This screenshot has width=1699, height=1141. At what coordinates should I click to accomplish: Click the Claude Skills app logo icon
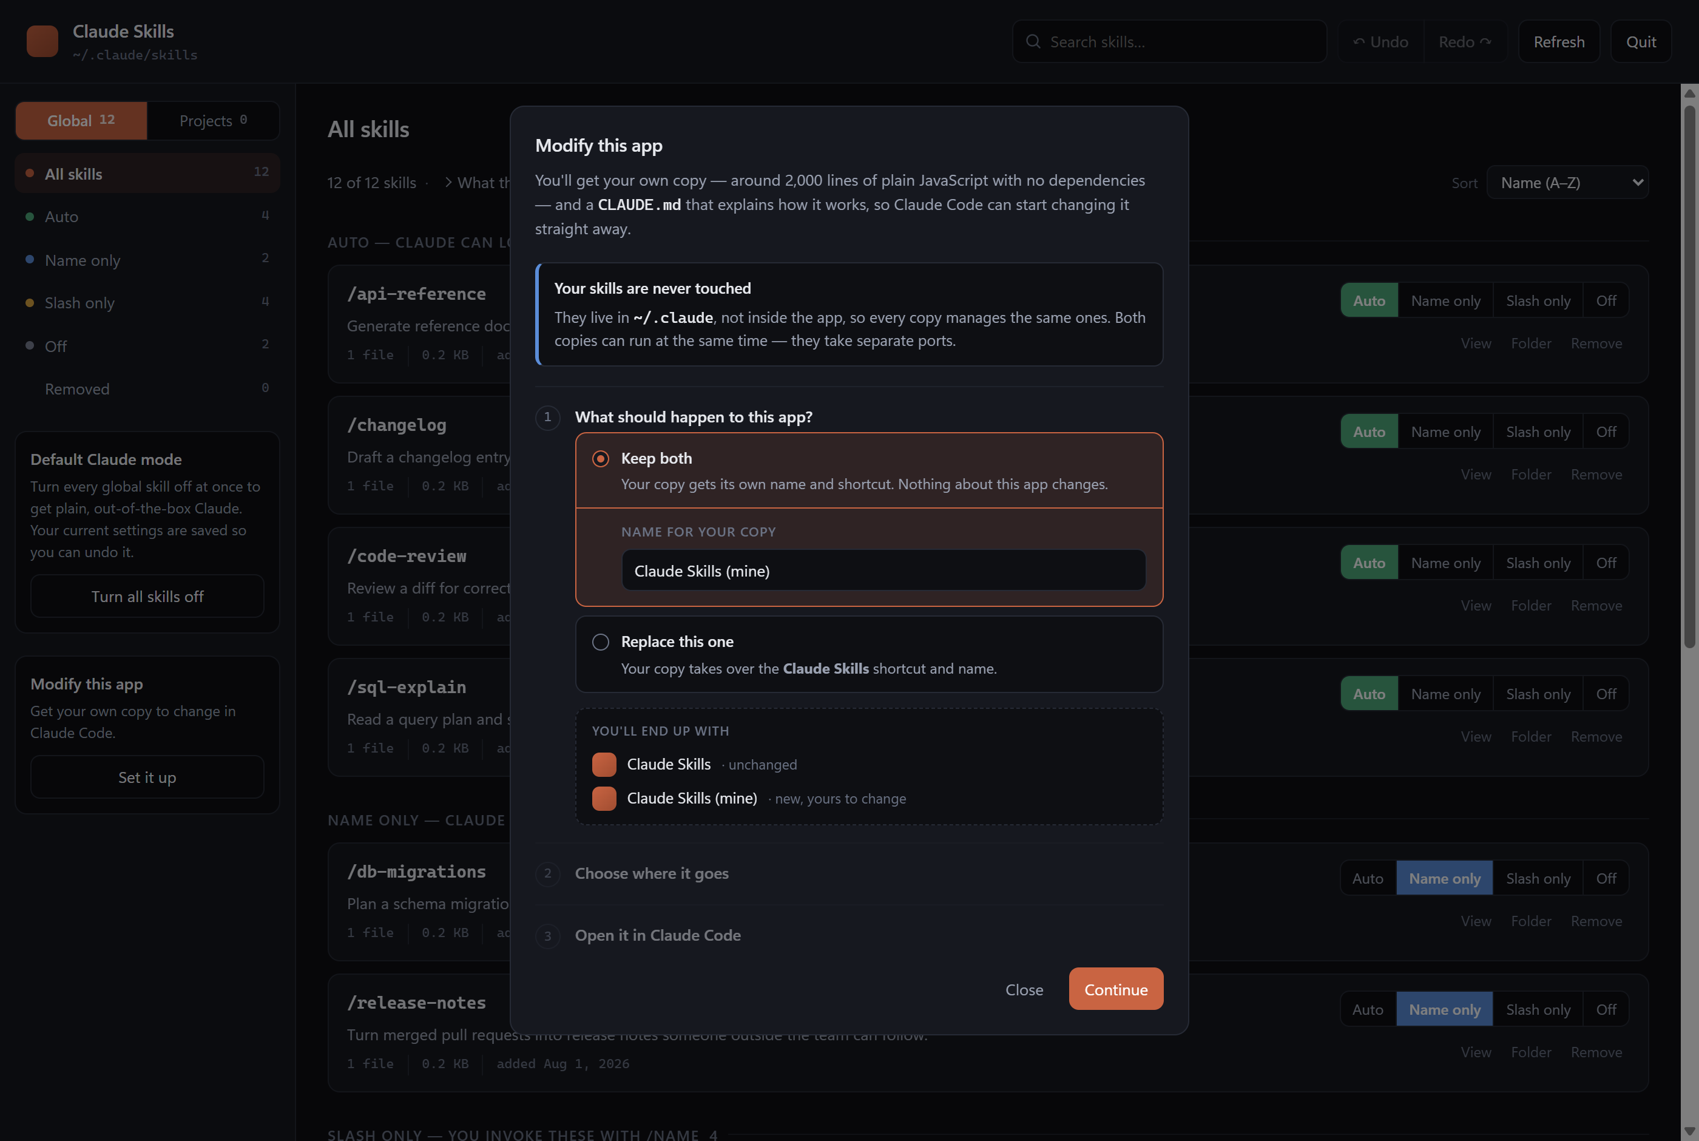pos(42,41)
